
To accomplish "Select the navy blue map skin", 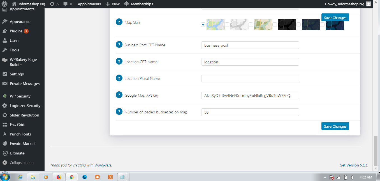I will click(x=335, y=25).
